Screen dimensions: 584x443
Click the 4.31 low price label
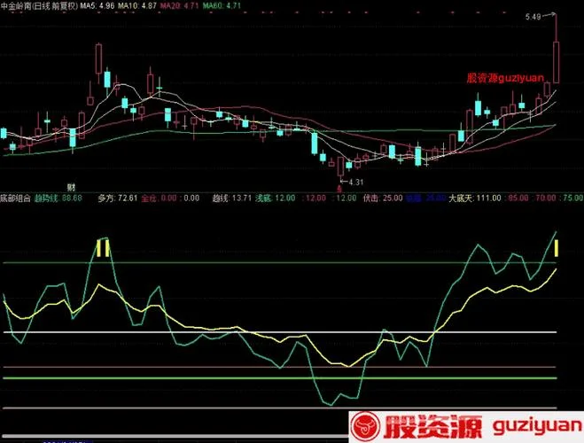[x=356, y=182]
